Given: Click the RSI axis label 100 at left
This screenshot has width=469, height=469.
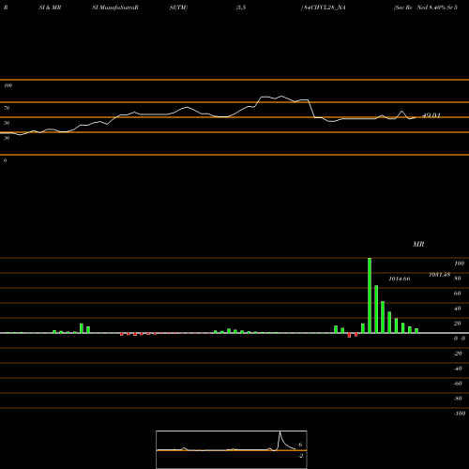Looking at the screenshot, I should [x=8, y=85].
